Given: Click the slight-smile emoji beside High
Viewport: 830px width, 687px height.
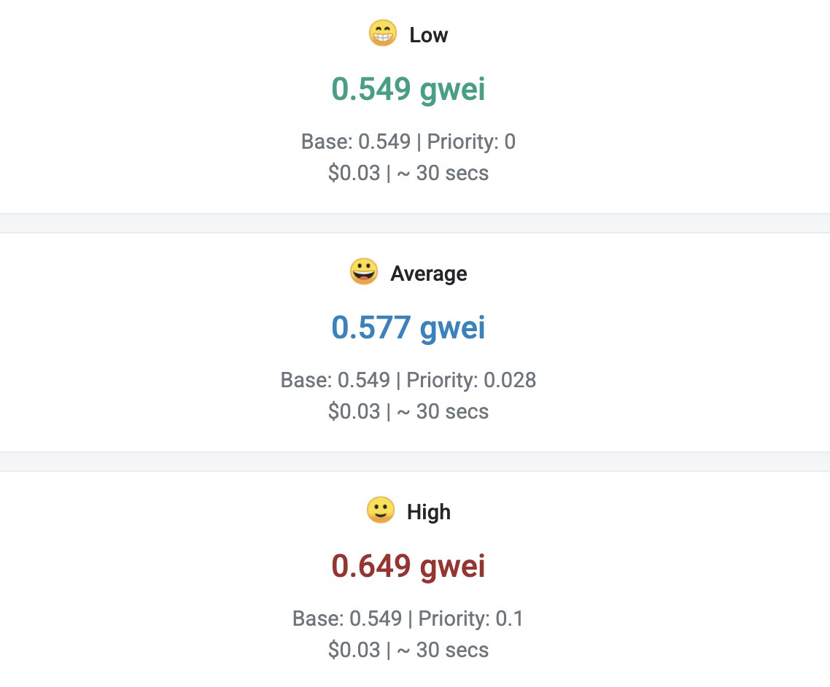Looking at the screenshot, I should (380, 511).
